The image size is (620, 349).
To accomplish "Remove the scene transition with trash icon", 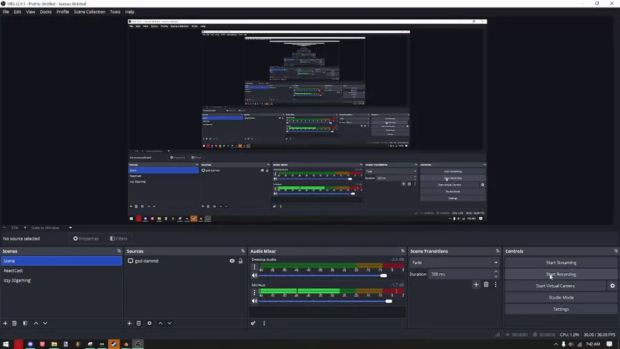I will click(x=486, y=284).
